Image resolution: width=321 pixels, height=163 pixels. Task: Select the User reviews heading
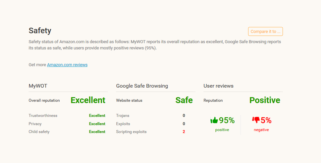(218, 86)
